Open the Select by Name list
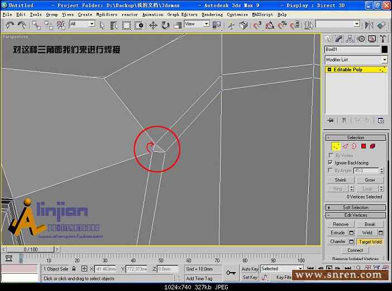Screen dimensions: 392x291 (114, 25)
